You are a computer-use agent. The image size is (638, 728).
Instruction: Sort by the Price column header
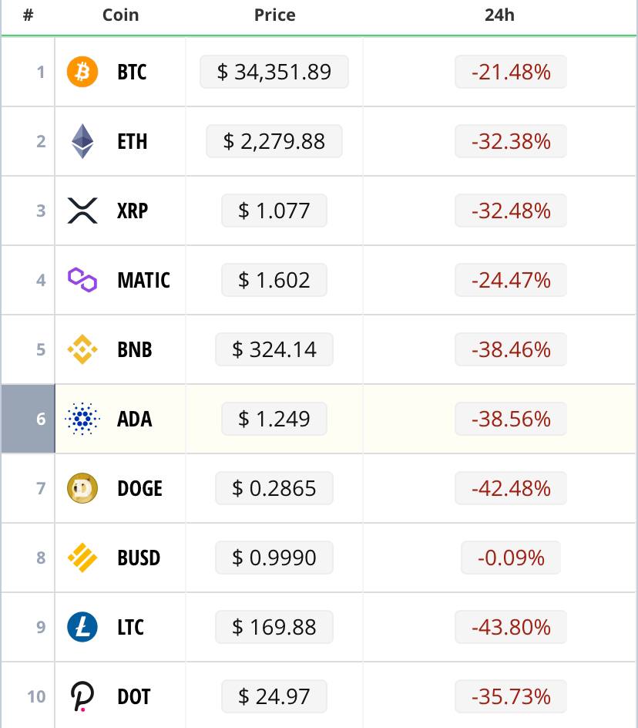[x=274, y=15]
